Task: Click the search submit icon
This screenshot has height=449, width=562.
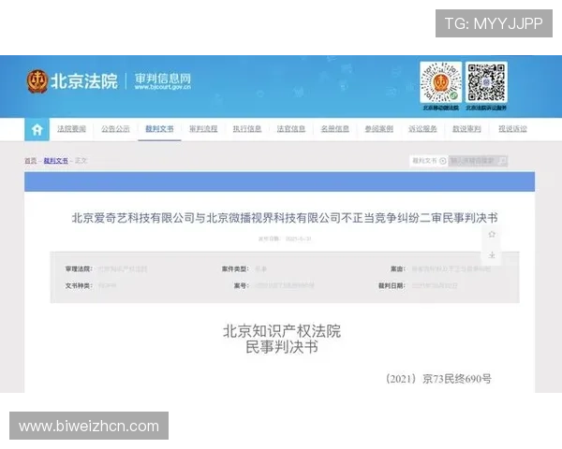Action: [503, 161]
